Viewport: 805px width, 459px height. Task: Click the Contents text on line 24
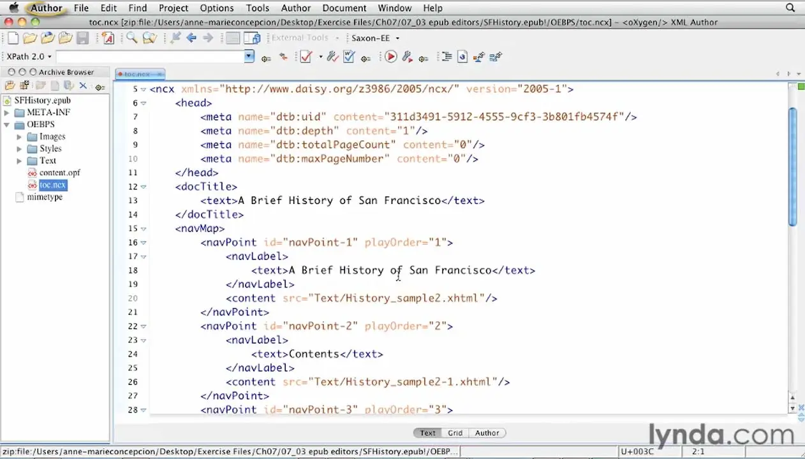point(314,354)
